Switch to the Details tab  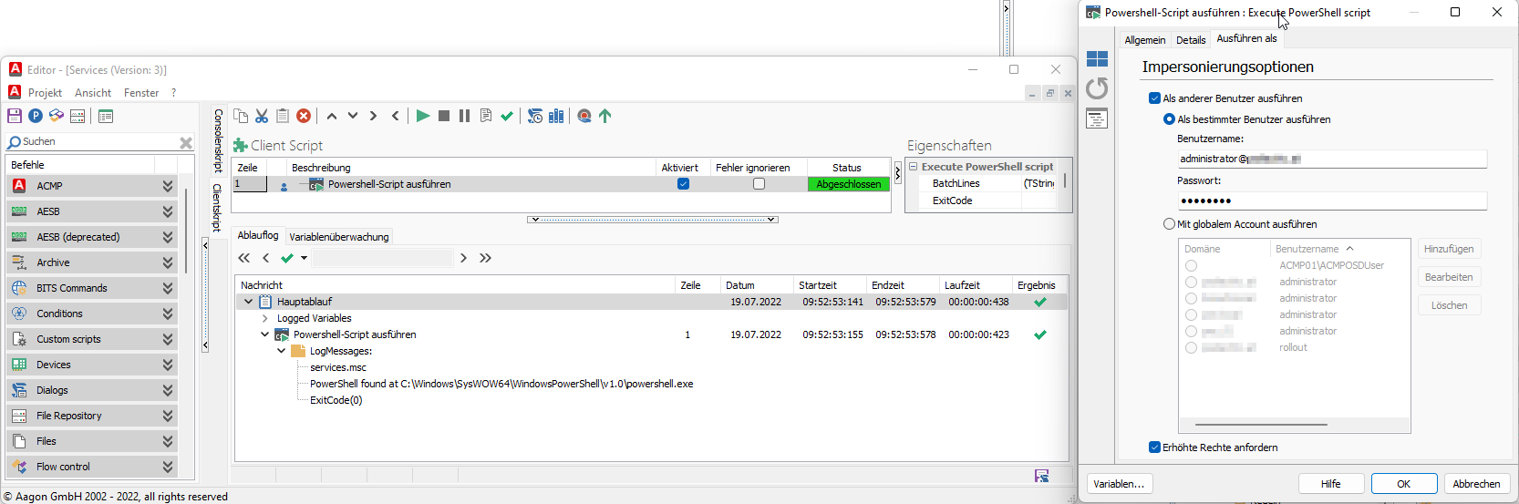pyautogui.click(x=1190, y=40)
